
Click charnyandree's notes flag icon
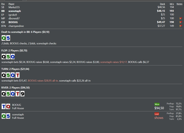pyautogui.click(x=181, y=26)
